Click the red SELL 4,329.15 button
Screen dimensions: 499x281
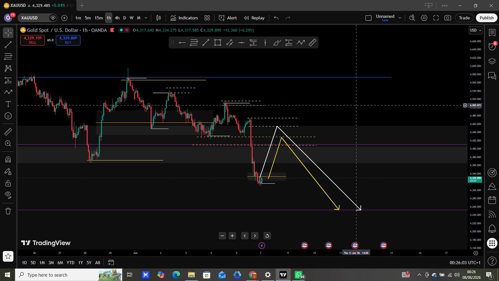(x=32, y=40)
